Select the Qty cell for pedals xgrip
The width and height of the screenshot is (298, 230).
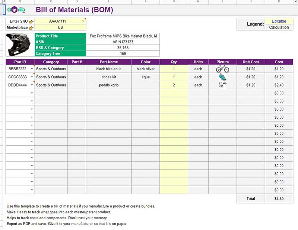coord(174,85)
